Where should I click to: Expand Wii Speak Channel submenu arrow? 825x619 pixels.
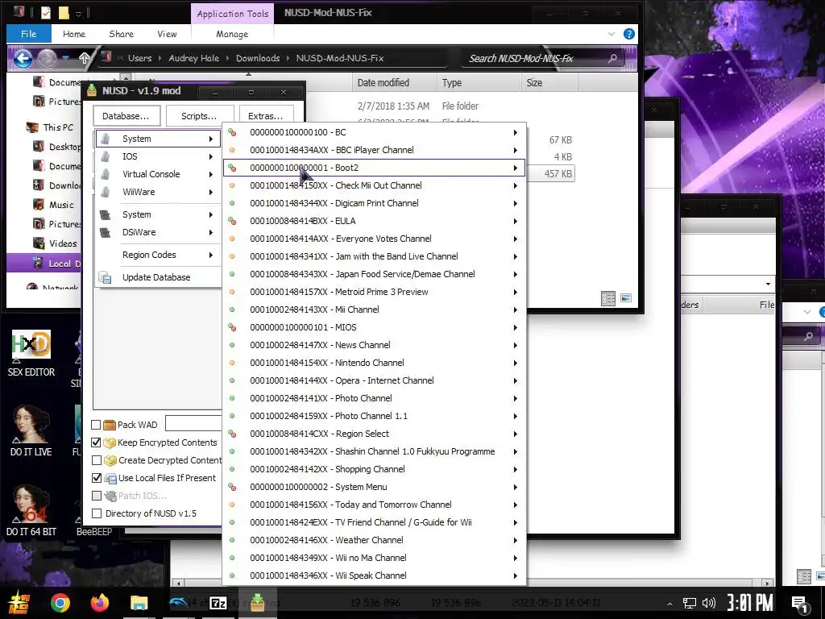pos(516,575)
